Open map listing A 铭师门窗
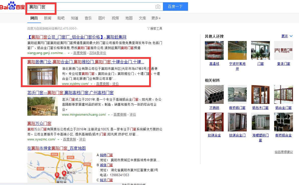This screenshot has width=299, height=185. coord(106,155)
